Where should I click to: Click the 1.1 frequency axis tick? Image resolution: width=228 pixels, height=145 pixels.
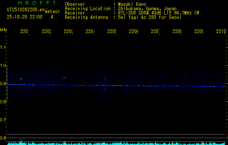coord(3,47)
